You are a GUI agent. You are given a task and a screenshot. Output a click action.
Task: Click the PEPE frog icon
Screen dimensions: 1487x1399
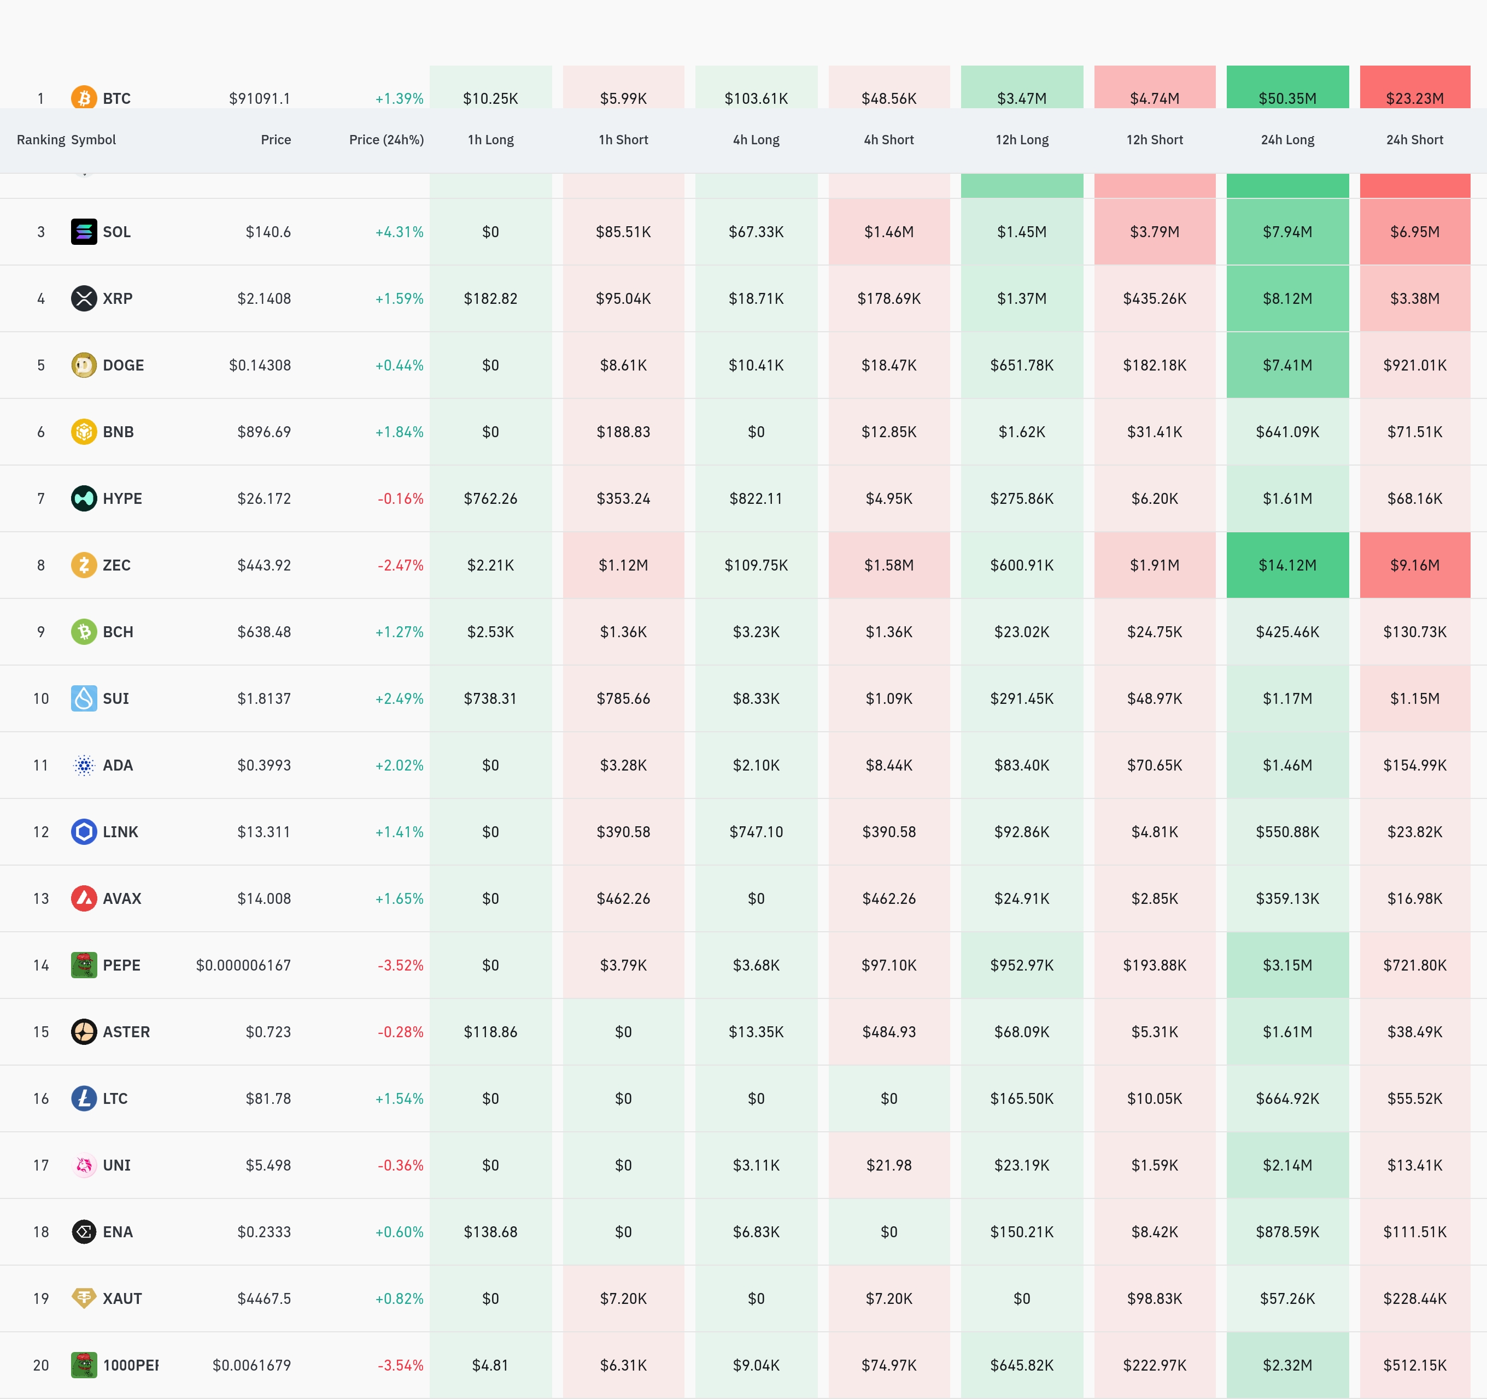click(x=84, y=965)
